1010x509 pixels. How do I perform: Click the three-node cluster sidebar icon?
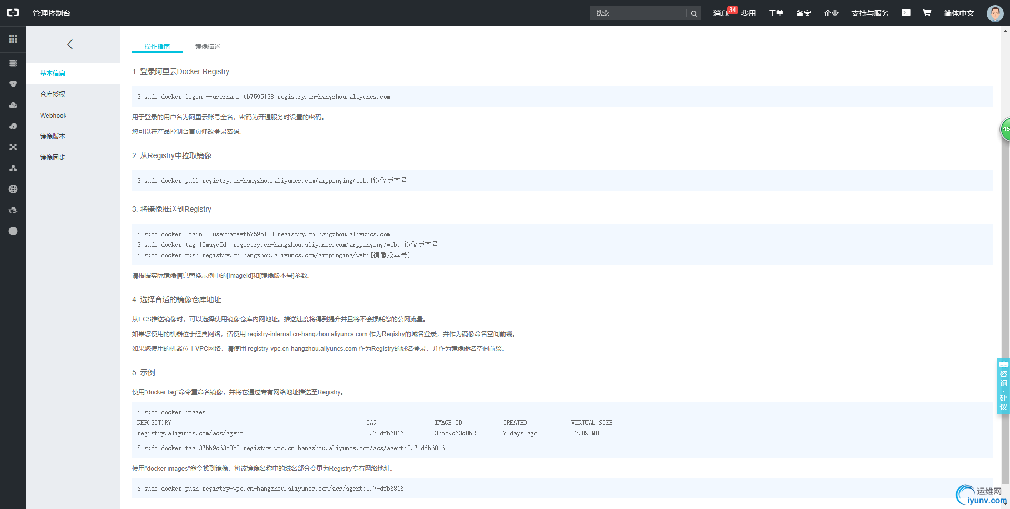13,168
